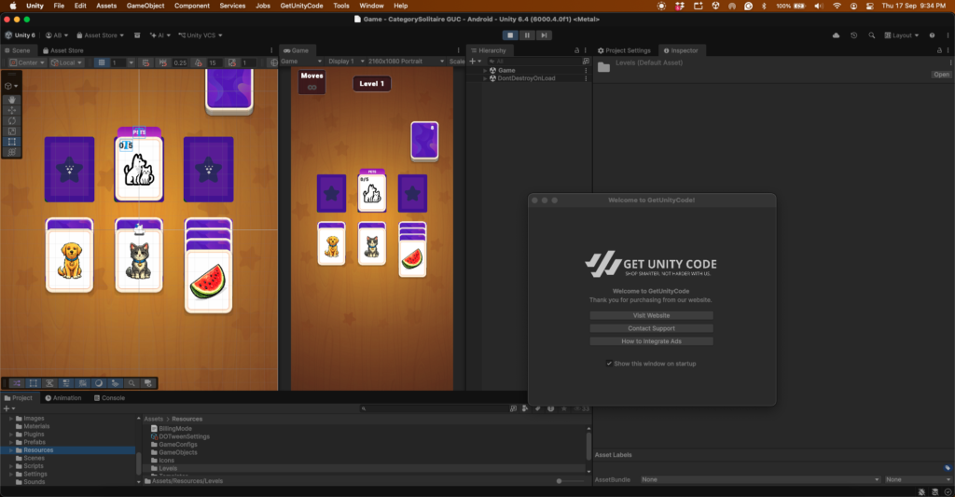Select the Rotate tool in Scene toolbar

point(11,120)
